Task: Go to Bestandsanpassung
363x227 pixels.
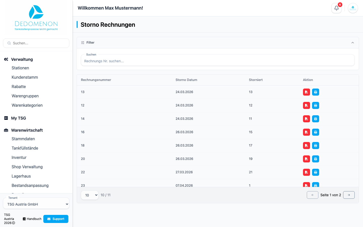Action: pyautogui.click(x=30, y=185)
